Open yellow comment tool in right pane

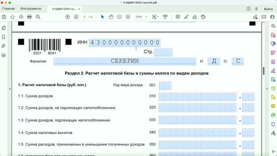(273, 106)
